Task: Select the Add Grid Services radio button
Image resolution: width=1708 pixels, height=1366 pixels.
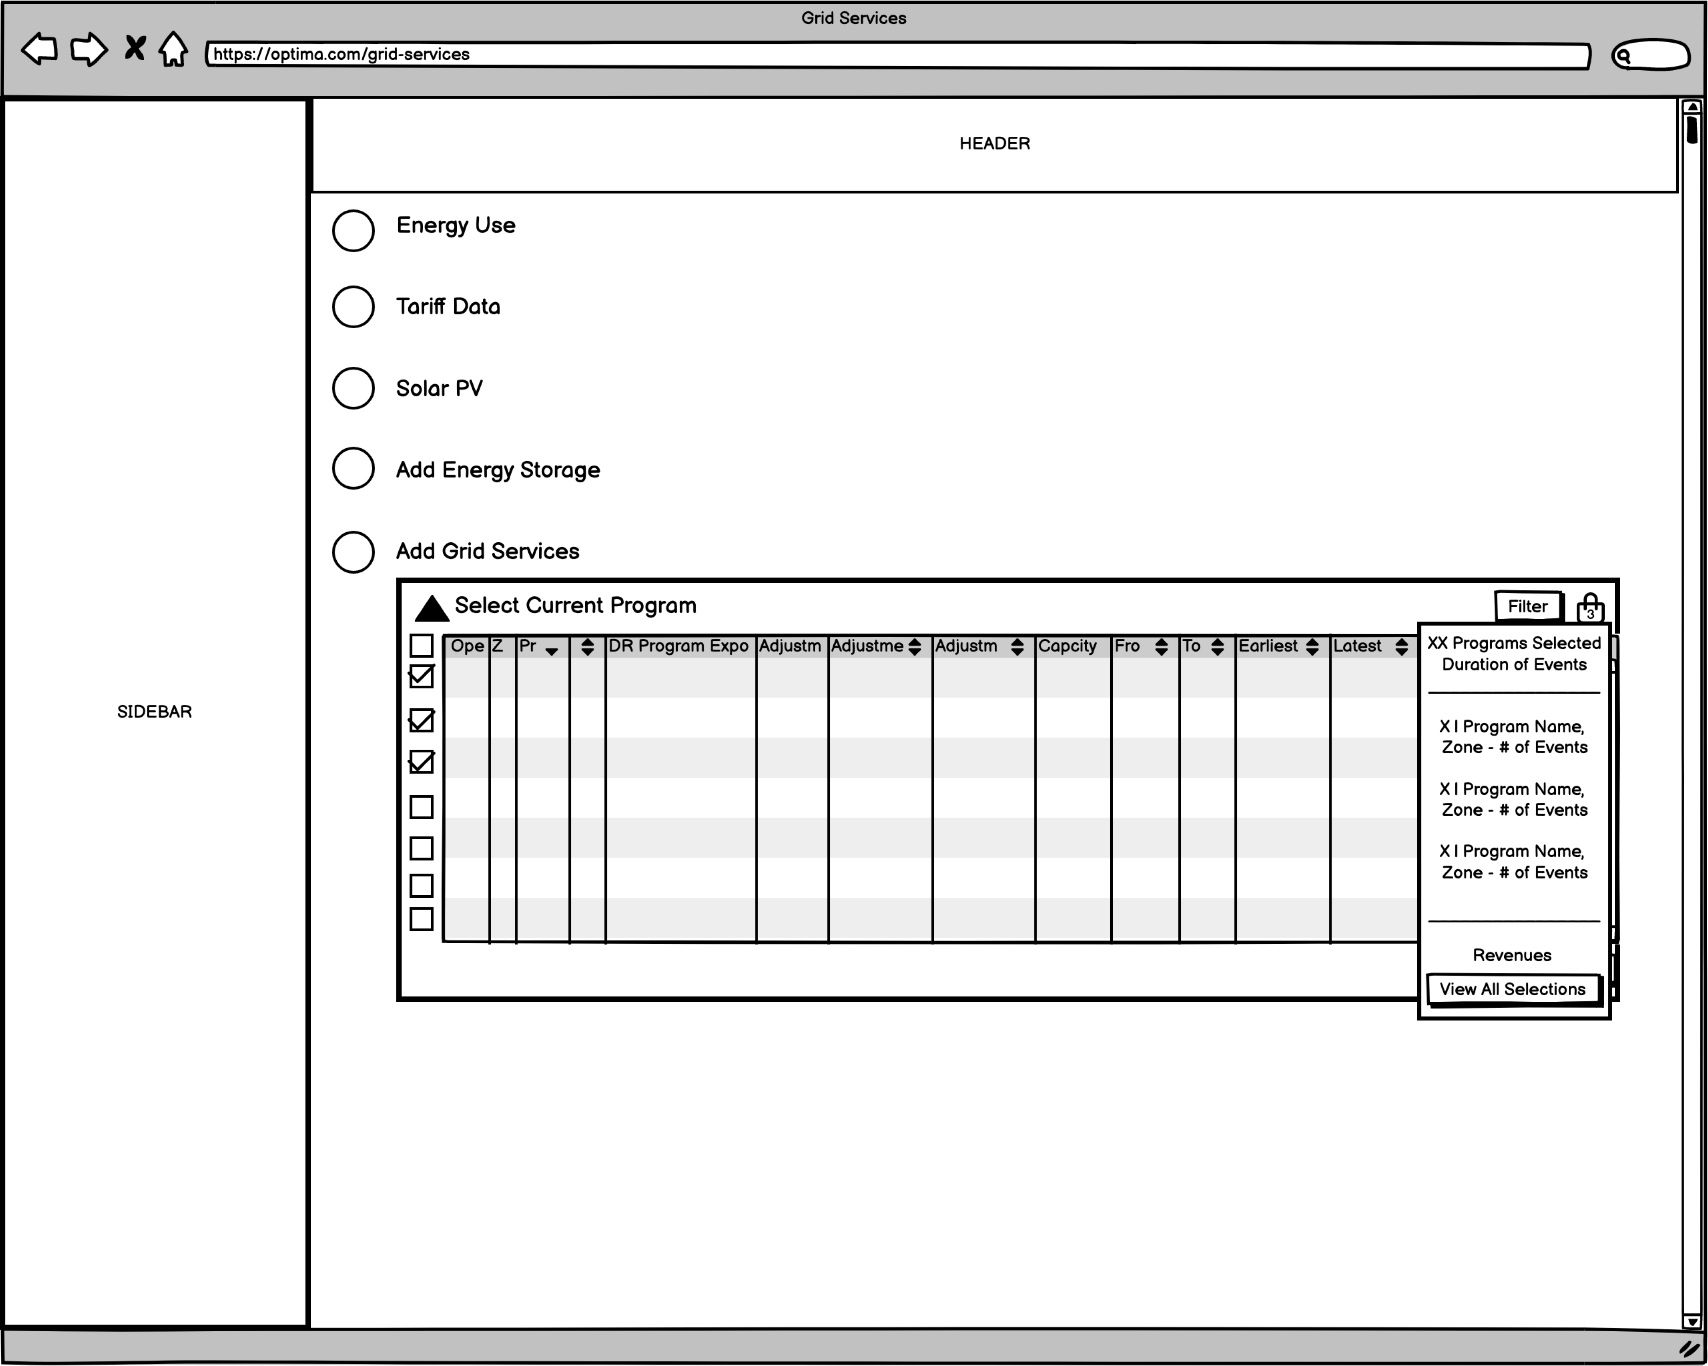Action: click(353, 552)
